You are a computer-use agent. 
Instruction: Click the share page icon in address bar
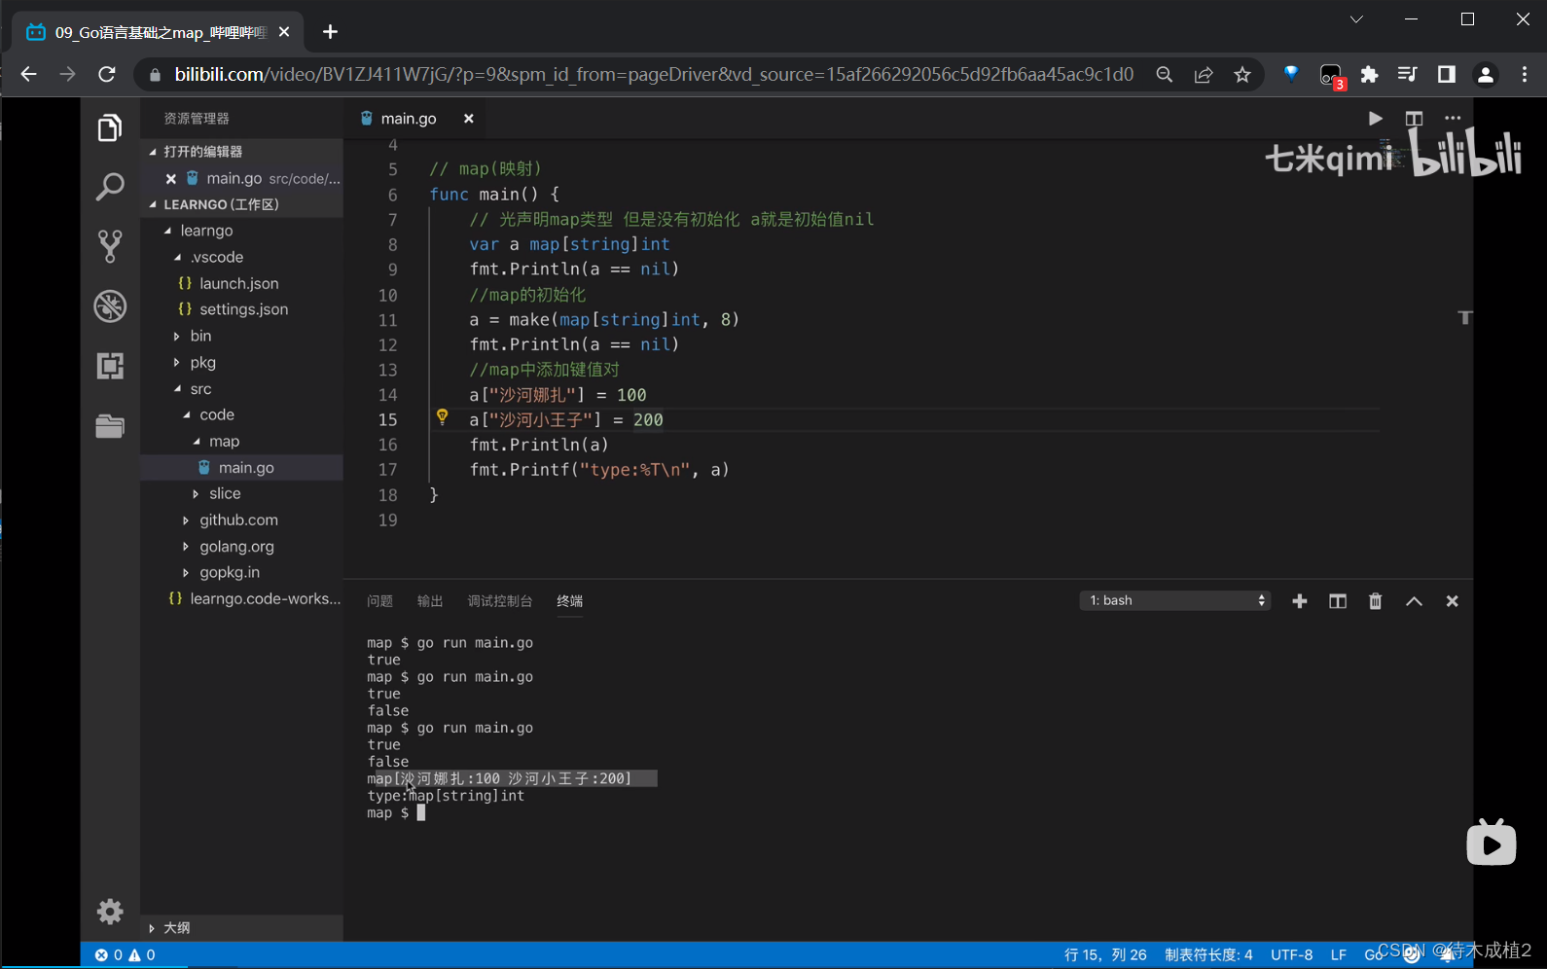pyautogui.click(x=1204, y=75)
